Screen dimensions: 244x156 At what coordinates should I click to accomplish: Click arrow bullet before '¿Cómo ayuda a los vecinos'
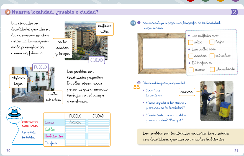pyautogui.click(x=143, y=103)
